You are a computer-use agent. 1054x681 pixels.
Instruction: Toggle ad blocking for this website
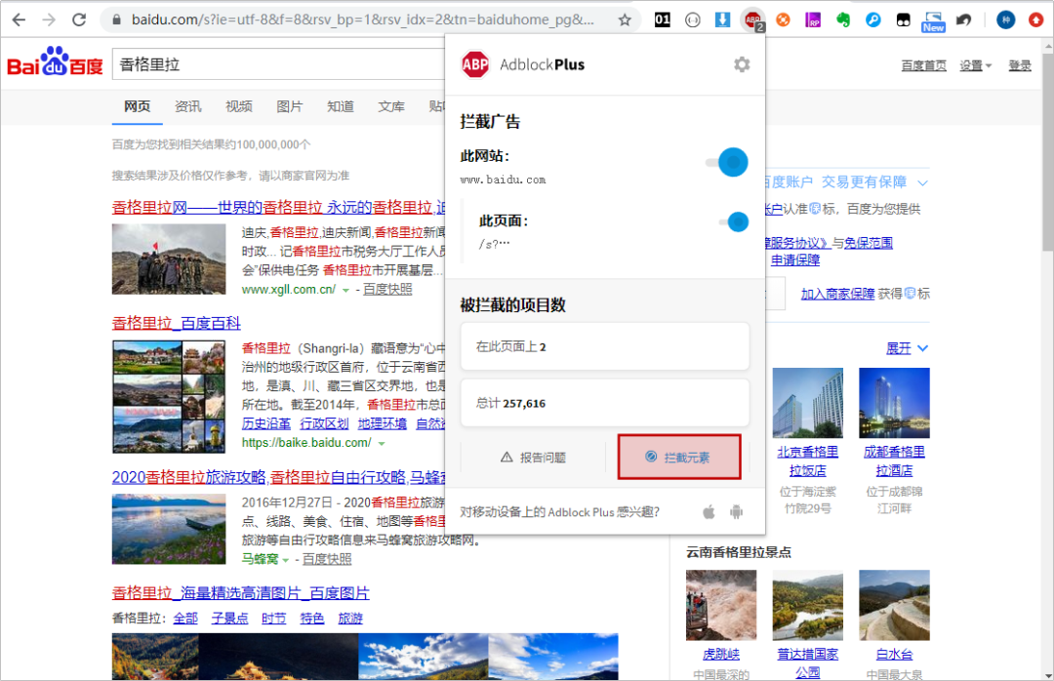pos(727,162)
